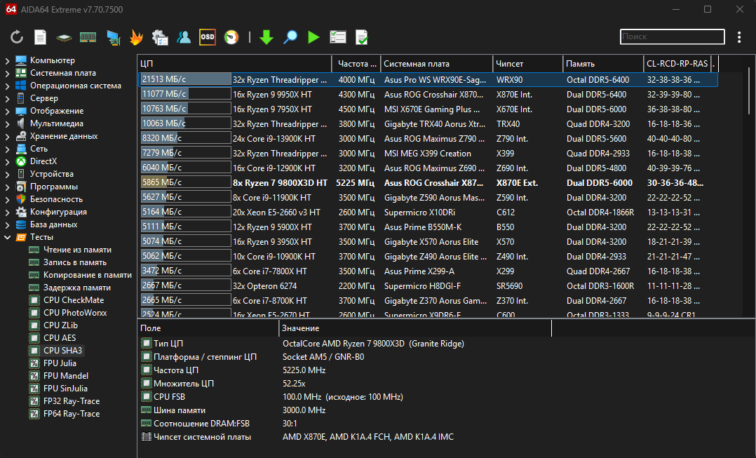The width and height of the screenshot is (756, 458).
Task: Open the Копирование в памяти test
Action: [87, 275]
